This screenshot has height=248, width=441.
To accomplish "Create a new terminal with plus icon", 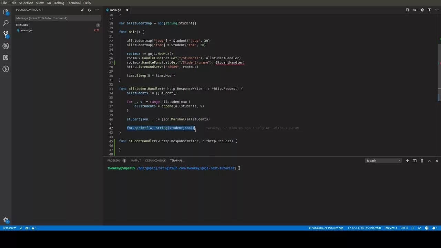I will (x=407, y=161).
